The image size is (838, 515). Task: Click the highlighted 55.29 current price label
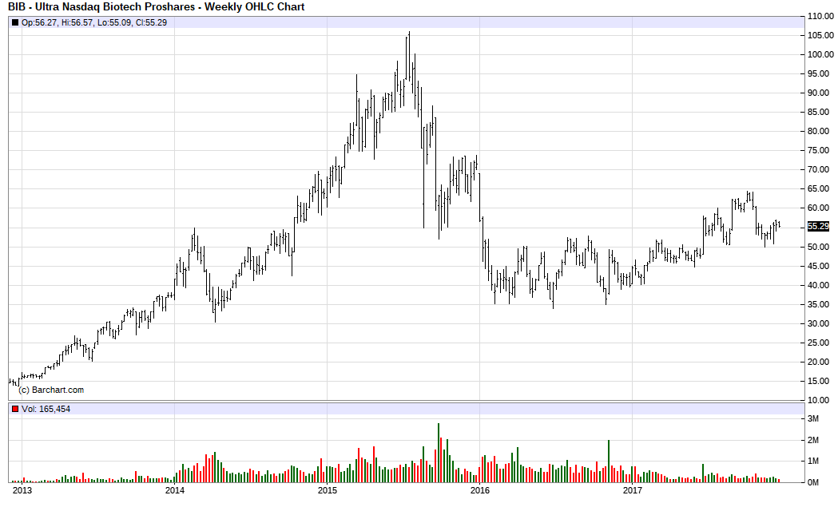point(818,227)
